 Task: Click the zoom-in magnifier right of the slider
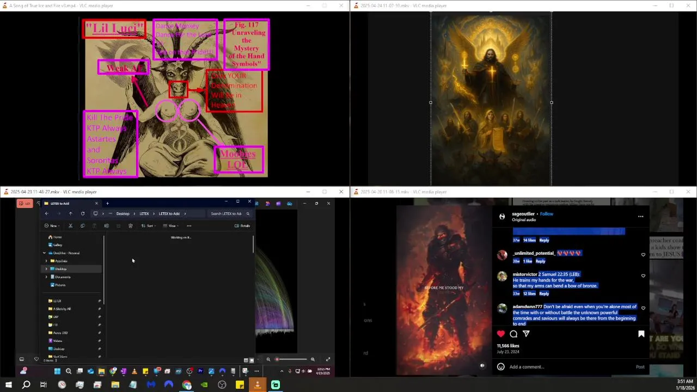point(313,359)
